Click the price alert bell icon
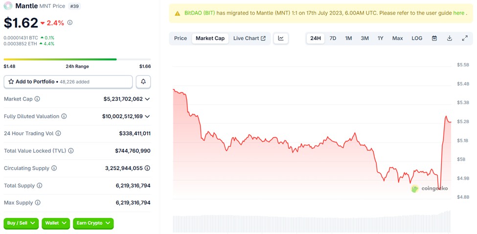477x234 pixels. (143, 82)
